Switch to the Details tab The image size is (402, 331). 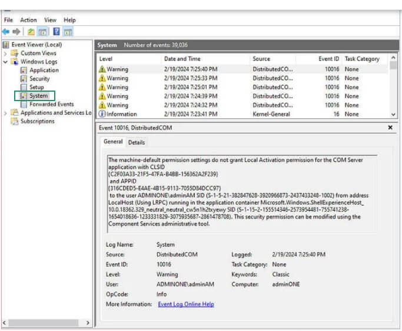[137, 142]
